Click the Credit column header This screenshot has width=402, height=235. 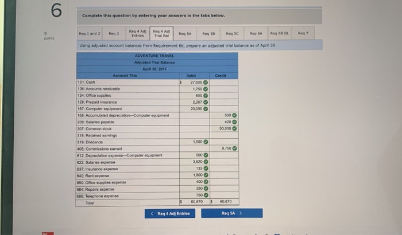(221, 76)
